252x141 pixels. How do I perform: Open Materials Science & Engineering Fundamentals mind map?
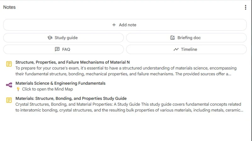(x=60, y=83)
